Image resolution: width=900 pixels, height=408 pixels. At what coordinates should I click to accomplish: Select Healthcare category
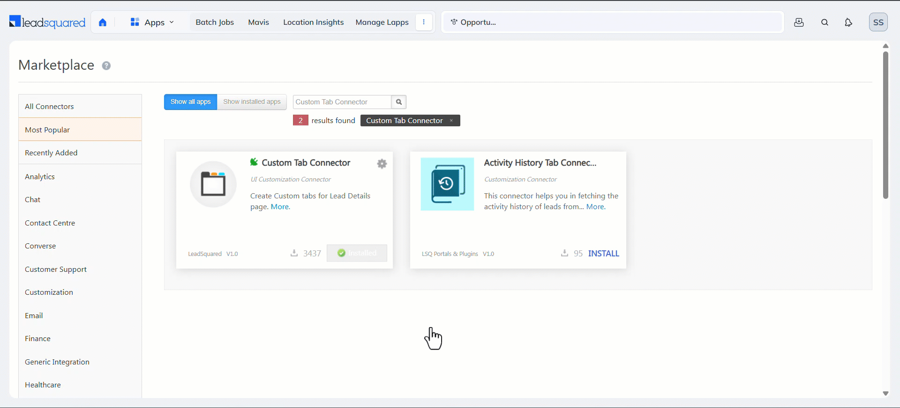coord(80,385)
